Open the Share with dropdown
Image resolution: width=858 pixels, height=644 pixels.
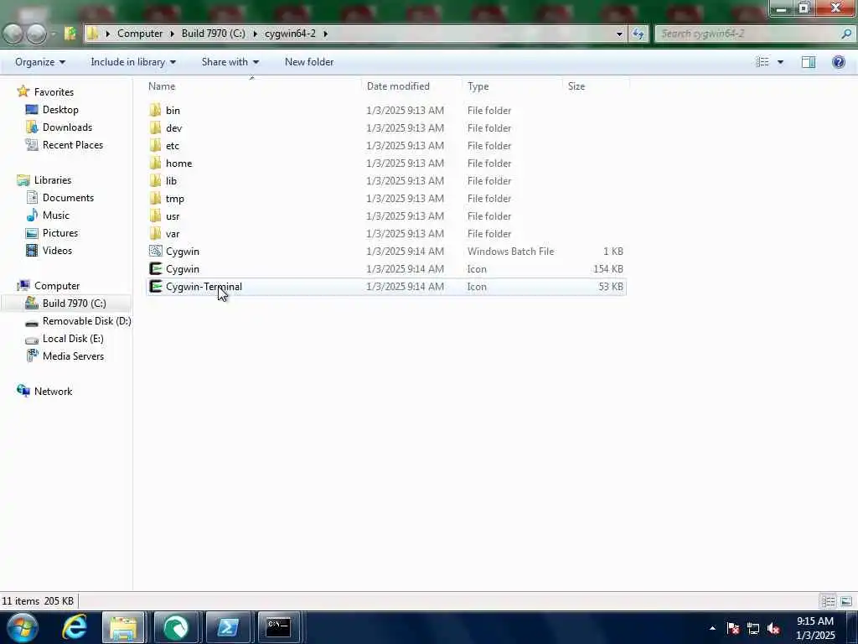[x=230, y=62]
